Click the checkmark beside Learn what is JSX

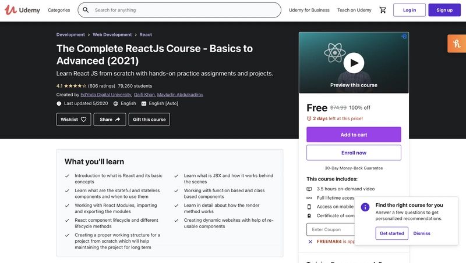coord(176,176)
